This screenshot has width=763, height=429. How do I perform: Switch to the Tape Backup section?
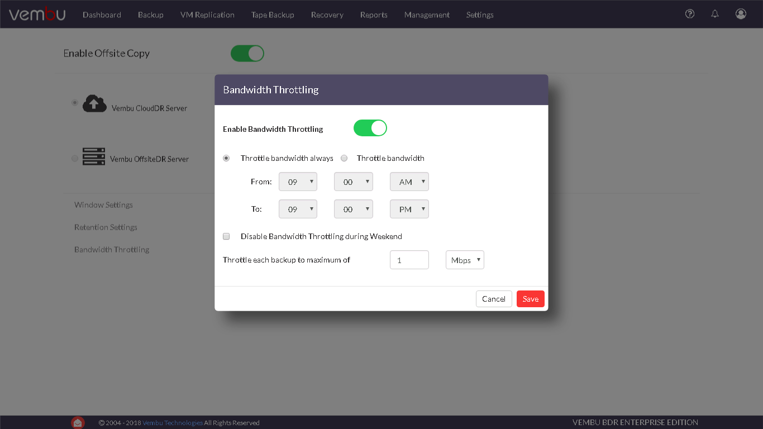273,15
